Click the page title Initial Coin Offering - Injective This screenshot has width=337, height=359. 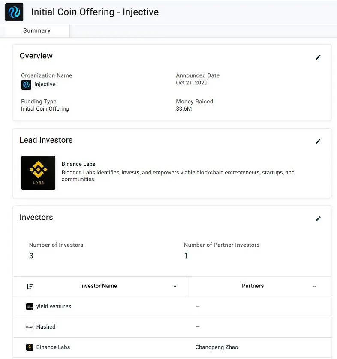pyautogui.click(x=95, y=12)
